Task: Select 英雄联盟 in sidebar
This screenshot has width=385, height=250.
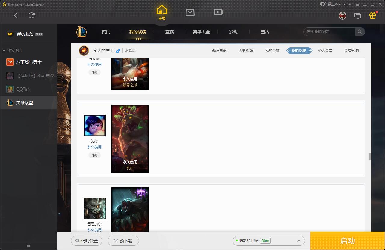Action: coord(29,103)
